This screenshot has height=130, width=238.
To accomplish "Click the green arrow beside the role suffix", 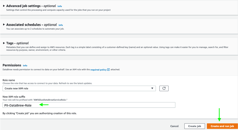I will click(x=44, y=105).
